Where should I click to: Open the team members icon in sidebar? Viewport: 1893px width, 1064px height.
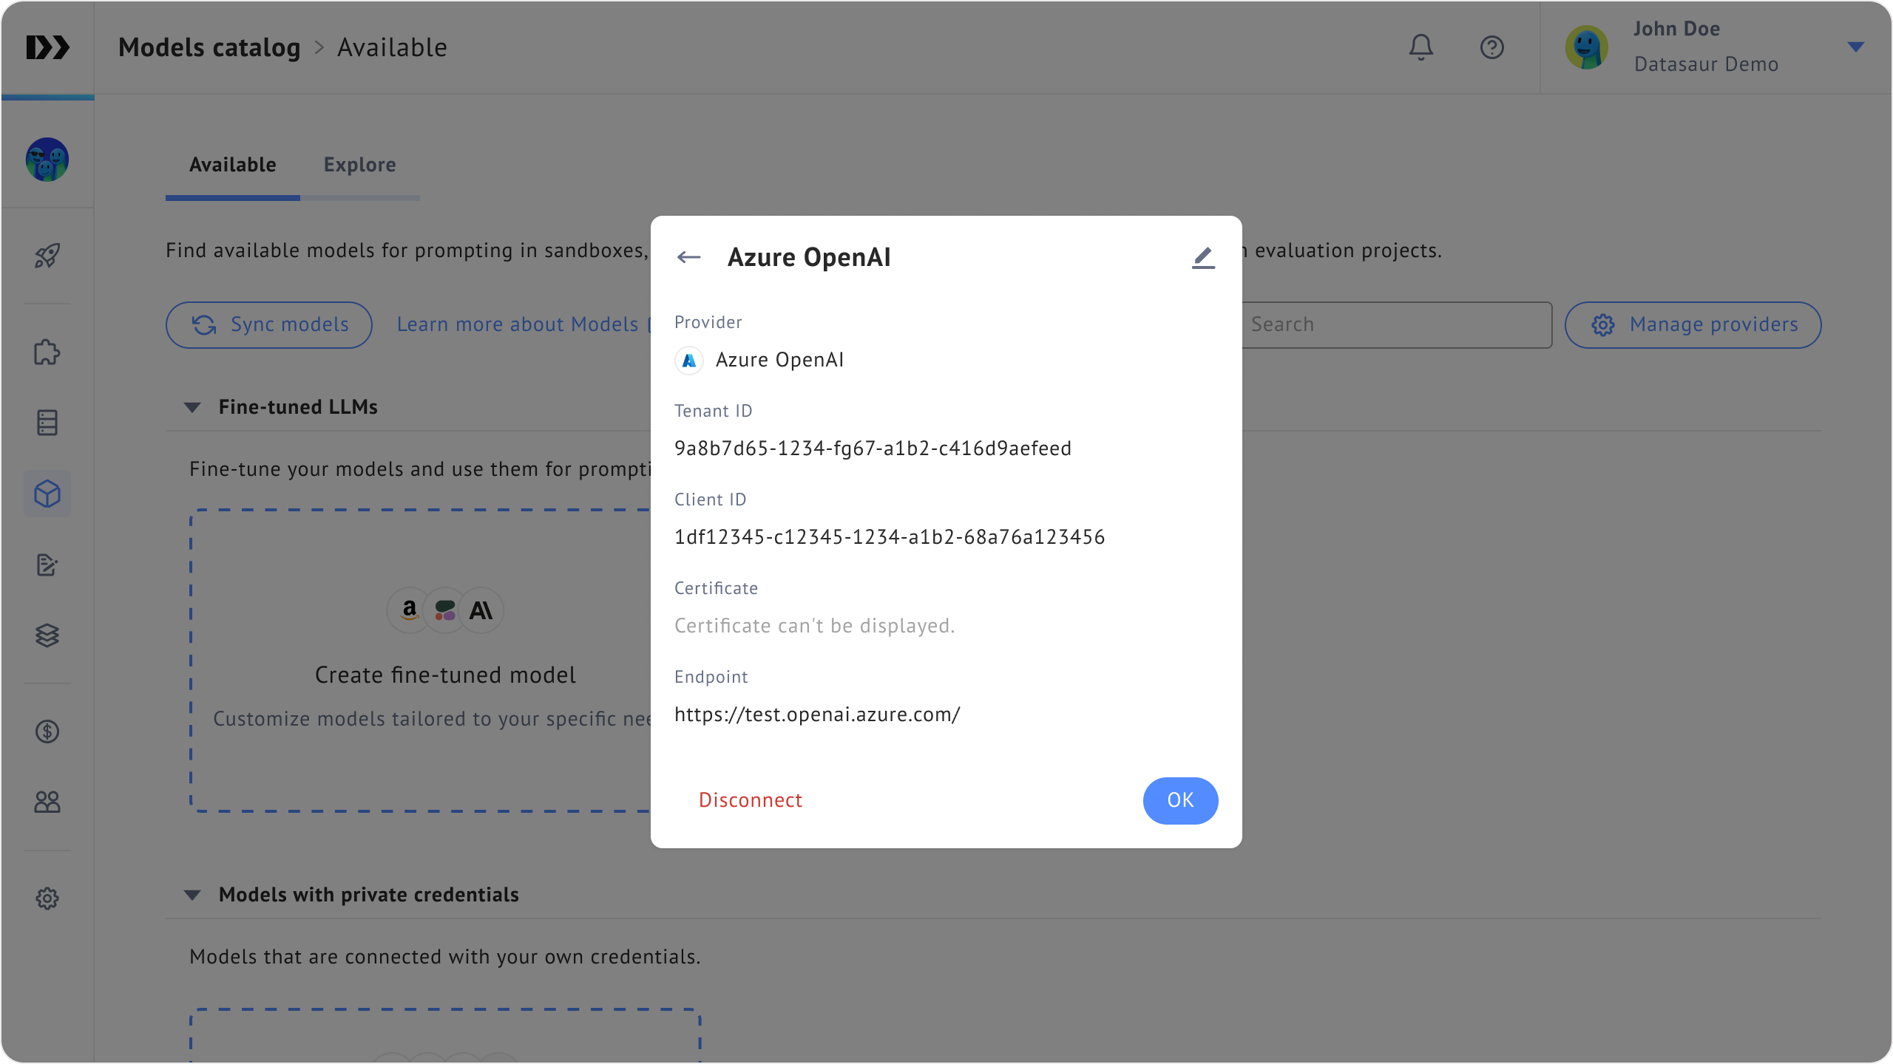47,802
